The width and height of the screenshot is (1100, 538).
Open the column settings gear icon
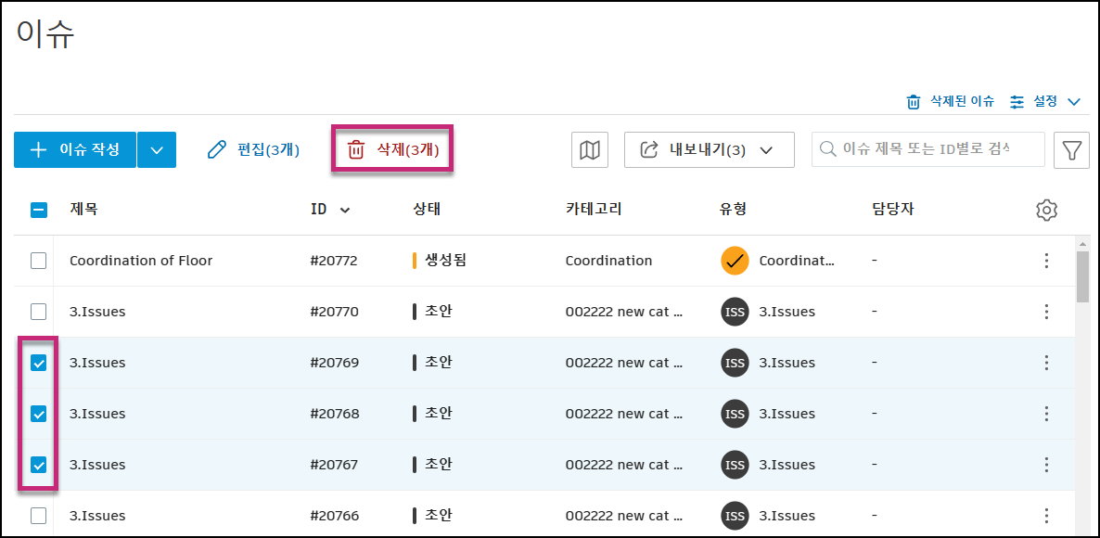click(1046, 210)
